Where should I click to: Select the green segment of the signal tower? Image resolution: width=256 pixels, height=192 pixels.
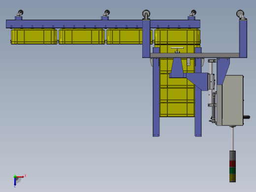pyautogui.click(x=232, y=171)
